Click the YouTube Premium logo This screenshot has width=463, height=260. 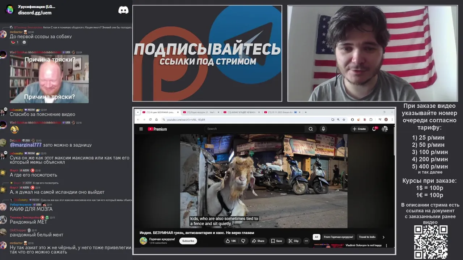157,129
